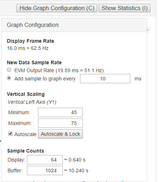Click the 'Buffer:' label
Screen dimensions: 159x182
pyautogui.click(x=15, y=171)
